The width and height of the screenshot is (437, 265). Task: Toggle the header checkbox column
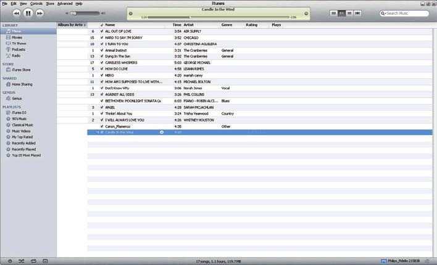(x=102, y=25)
